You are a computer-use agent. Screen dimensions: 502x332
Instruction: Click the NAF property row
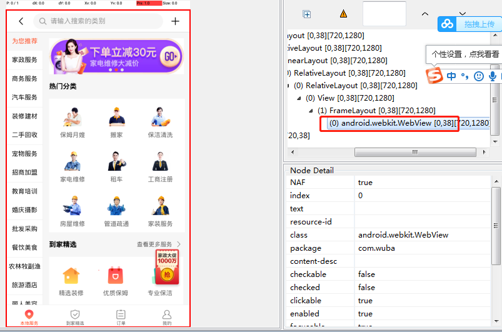(x=388, y=183)
